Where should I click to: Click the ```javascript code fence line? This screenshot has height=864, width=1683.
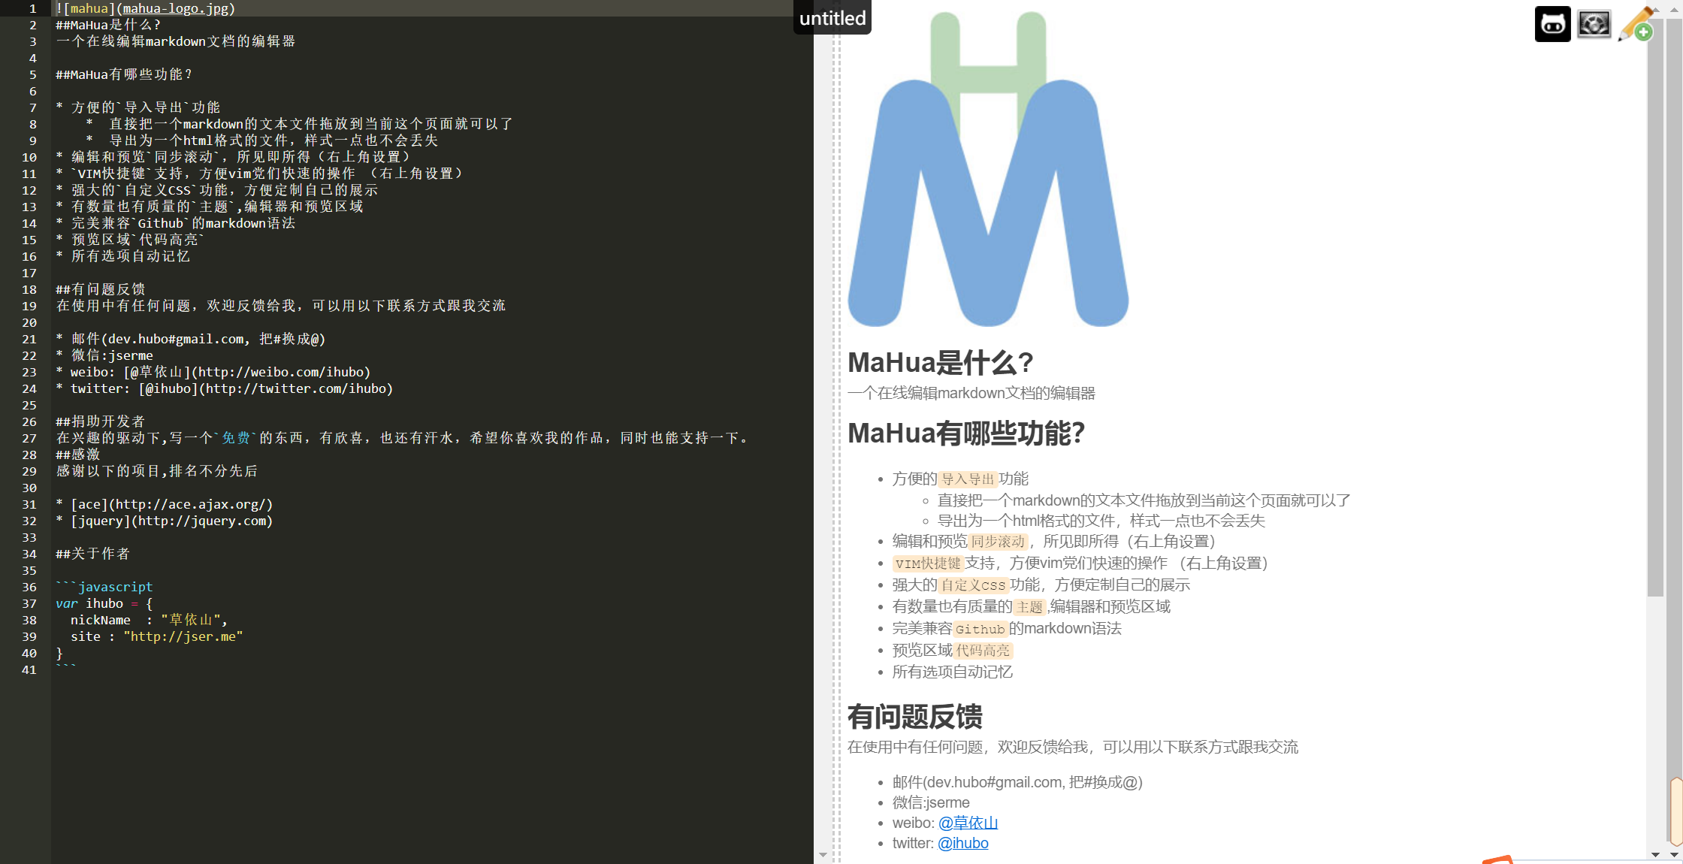coord(104,587)
